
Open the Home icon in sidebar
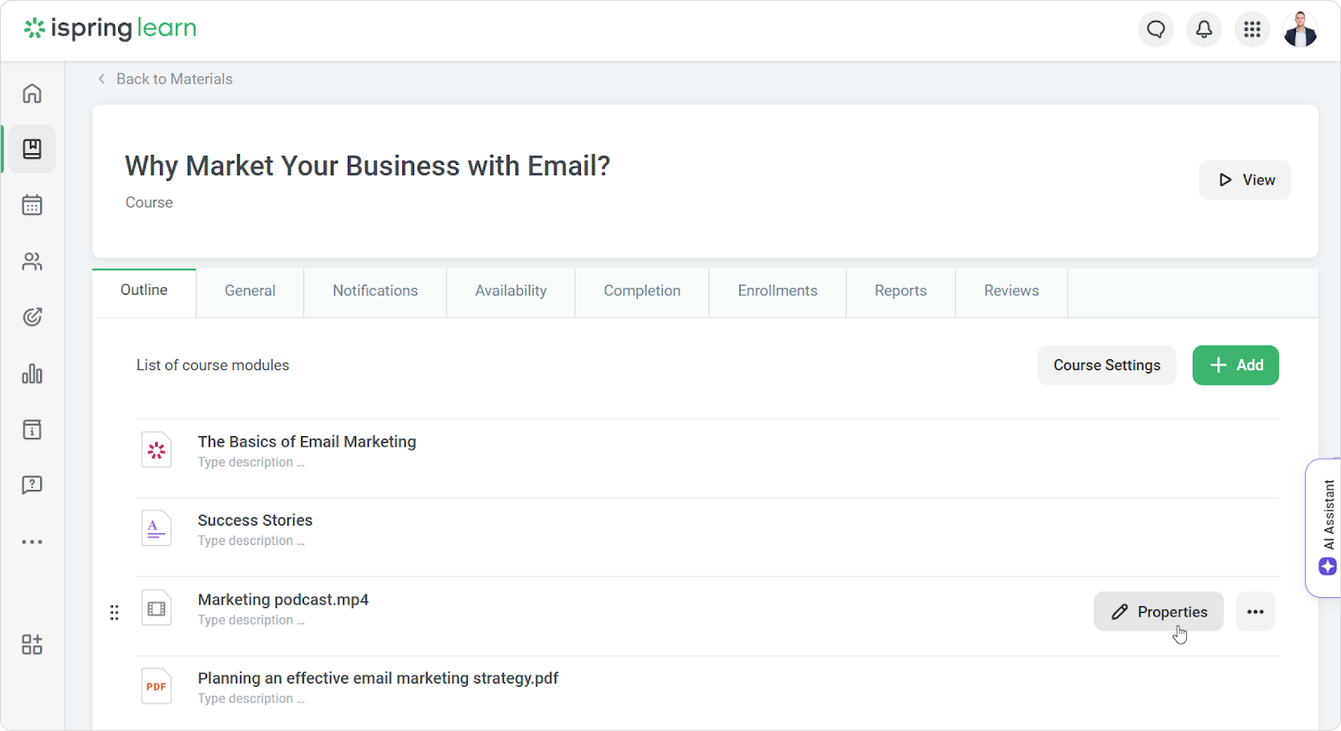click(x=32, y=93)
